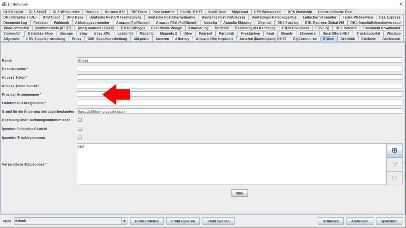
Task: Open the Allgemein tab
Action: coord(11,39)
